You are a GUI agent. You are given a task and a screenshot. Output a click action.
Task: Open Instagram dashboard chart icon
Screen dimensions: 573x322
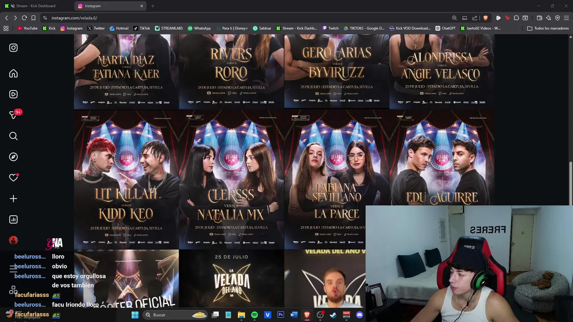point(13,220)
